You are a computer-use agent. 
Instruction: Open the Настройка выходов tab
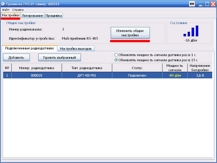76,49
